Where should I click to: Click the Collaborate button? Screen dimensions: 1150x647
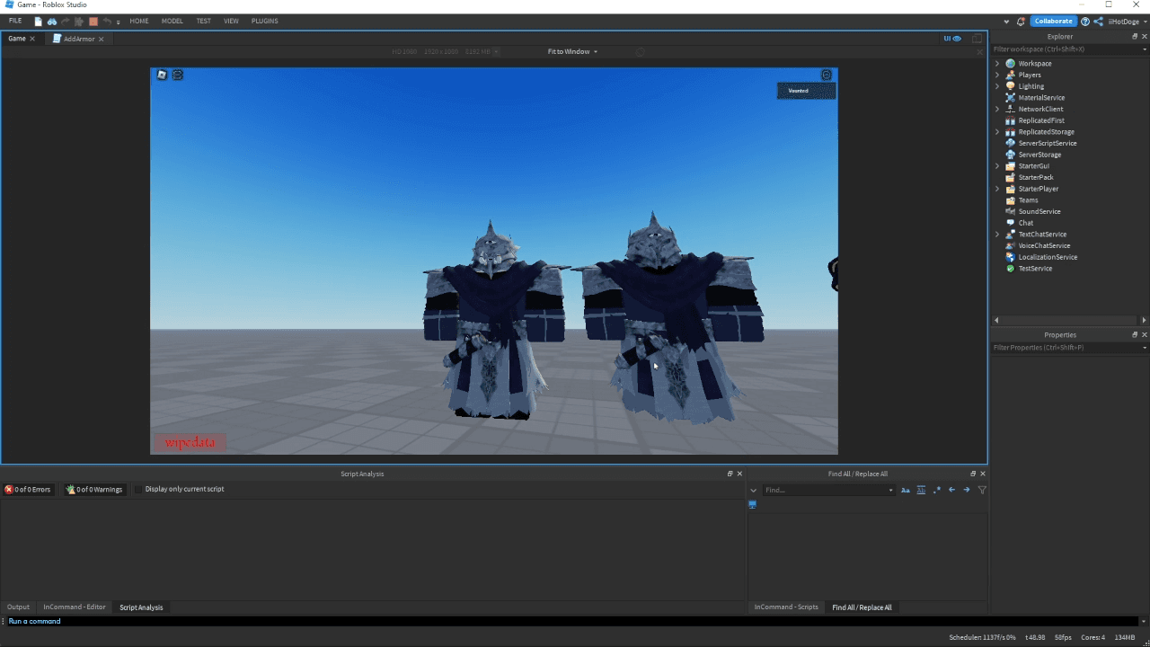[x=1053, y=21]
